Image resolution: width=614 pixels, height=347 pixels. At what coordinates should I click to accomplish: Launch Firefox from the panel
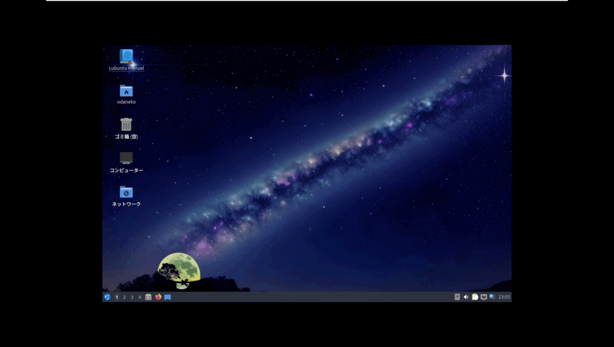[158, 297]
